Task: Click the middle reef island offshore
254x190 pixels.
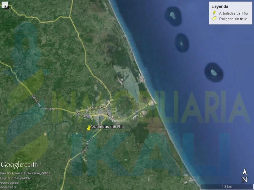Action: (182, 43)
